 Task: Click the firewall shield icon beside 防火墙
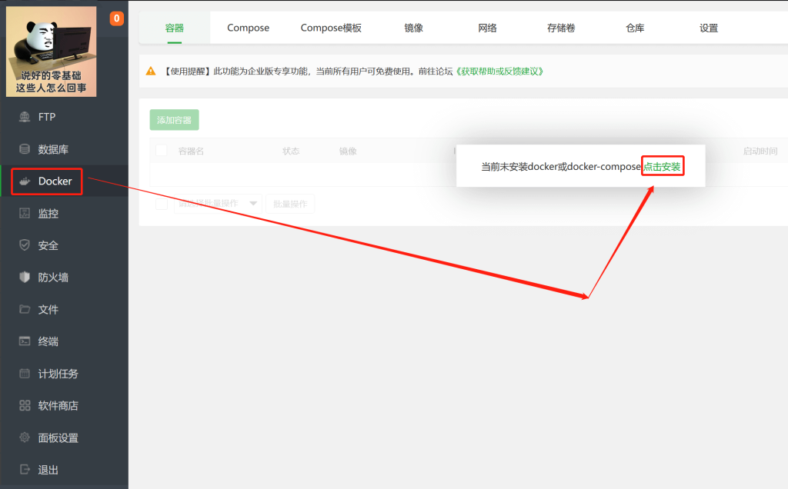tap(24, 277)
